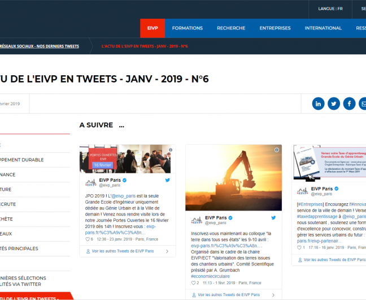Select the NANCE sidebar item
The image size is (366, 300).
8,174
